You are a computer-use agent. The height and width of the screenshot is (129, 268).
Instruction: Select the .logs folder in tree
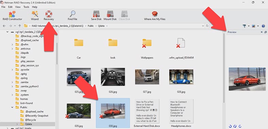point(23,57)
